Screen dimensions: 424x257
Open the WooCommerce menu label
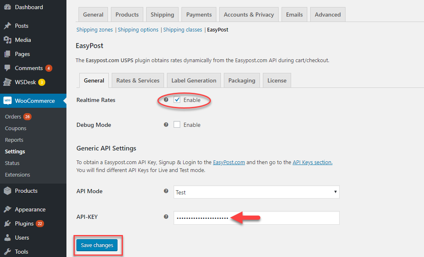tap(35, 101)
